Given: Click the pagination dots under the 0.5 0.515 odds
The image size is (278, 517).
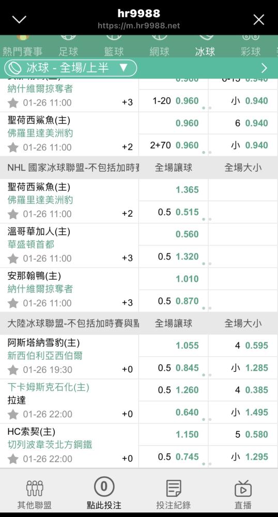Looking at the screenshot, I should click(x=207, y=219).
